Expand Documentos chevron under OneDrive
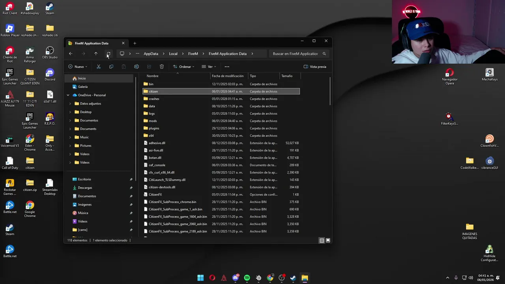The image size is (505, 284). (70, 120)
